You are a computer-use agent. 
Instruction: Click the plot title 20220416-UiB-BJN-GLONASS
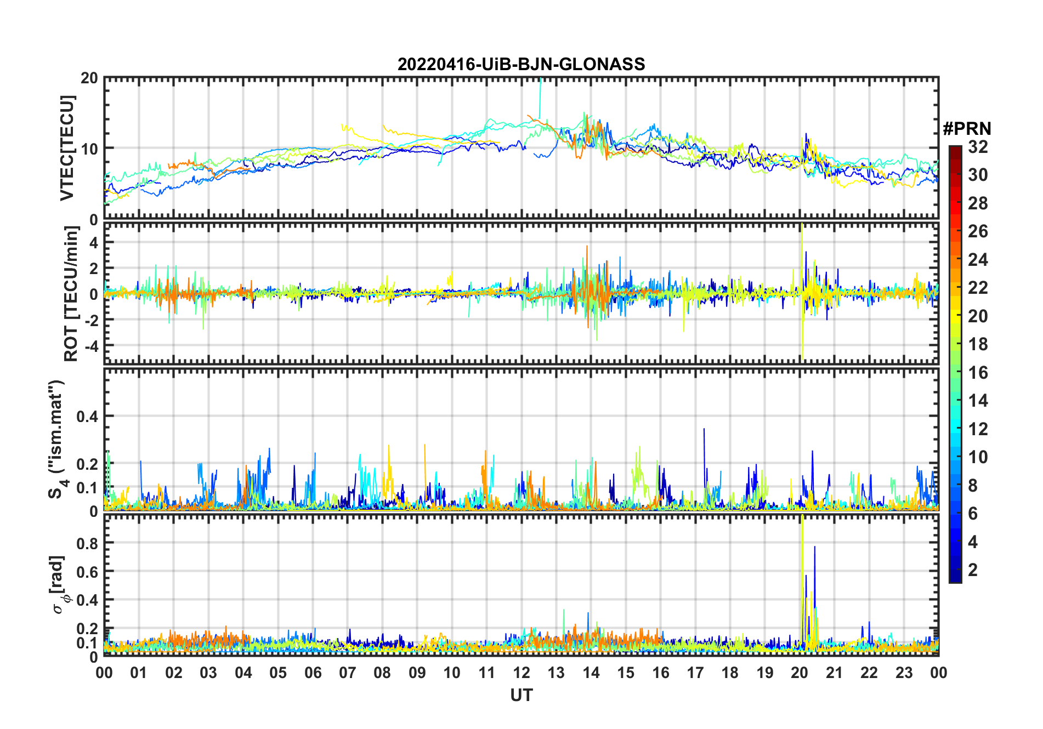(521, 64)
